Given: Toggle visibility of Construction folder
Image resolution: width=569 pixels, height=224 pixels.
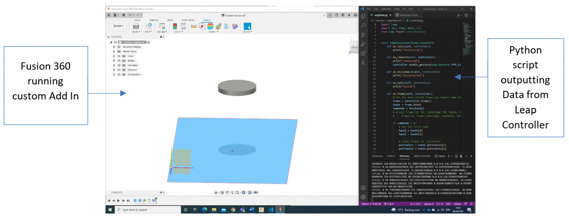Looking at the screenshot, I should click(119, 74).
